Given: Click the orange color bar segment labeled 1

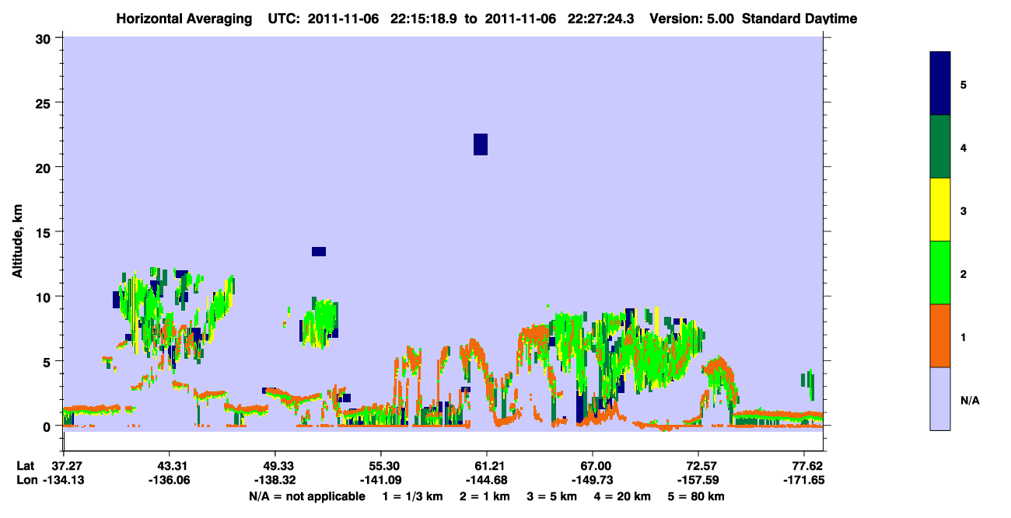Looking at the screenshot, I should (939, 335).
